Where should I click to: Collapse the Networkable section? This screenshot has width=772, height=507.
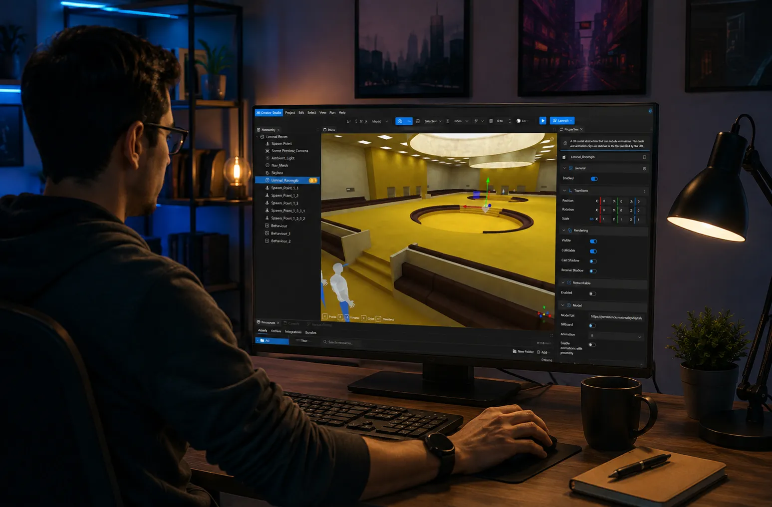pyautogui.click(x=563, y=283)
